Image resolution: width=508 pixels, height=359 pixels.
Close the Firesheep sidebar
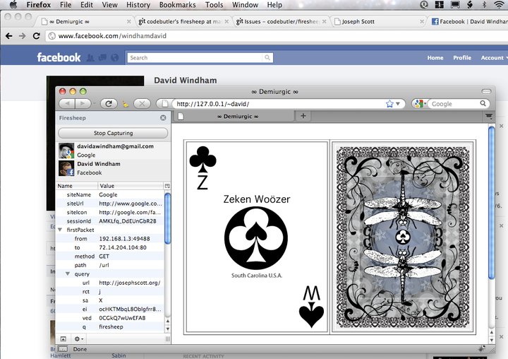163,118
